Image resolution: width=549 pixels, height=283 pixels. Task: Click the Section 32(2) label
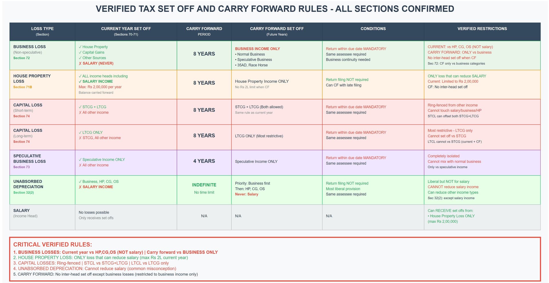click(23, 193)
